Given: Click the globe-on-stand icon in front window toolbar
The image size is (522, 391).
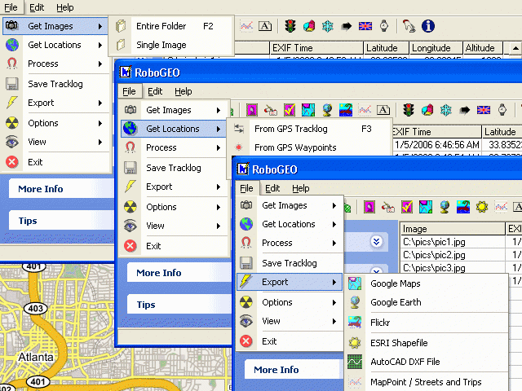Looking at the screenshot, I should coord(445,207).
